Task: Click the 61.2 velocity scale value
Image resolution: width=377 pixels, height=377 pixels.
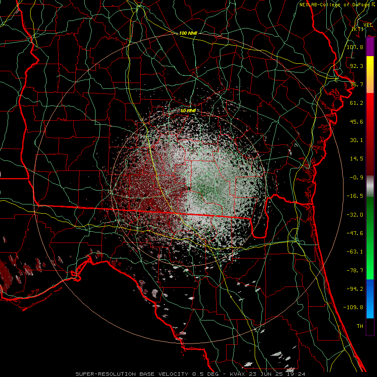Action: (x=356, y=103)
